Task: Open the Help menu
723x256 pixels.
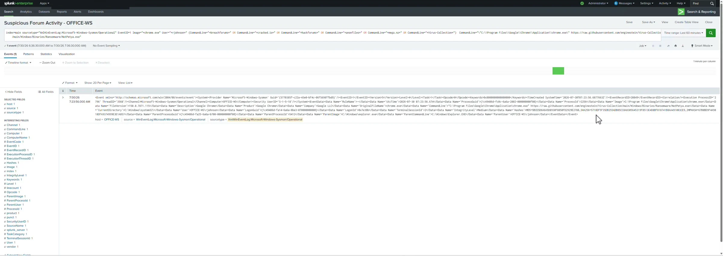Action: [x=681, y=3]
